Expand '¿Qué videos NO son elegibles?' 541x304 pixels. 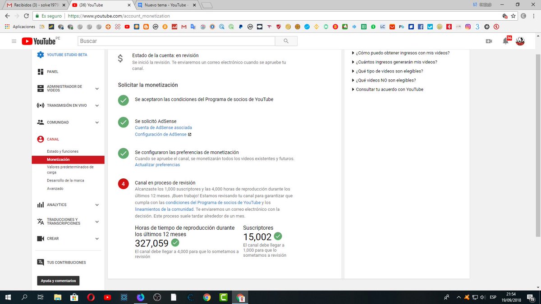(384, 80)
